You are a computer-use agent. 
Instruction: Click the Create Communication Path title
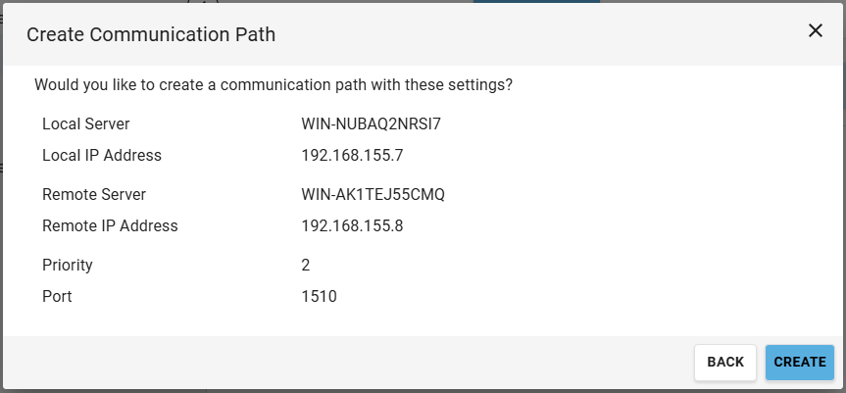pyautogui.click(x=151, y=35)
